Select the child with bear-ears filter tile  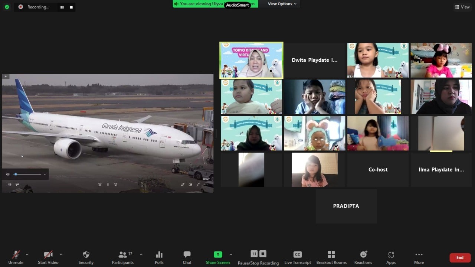(314, 133)
